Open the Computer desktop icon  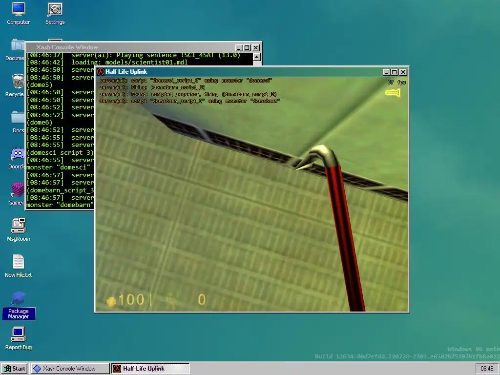[x=18, y=13]
